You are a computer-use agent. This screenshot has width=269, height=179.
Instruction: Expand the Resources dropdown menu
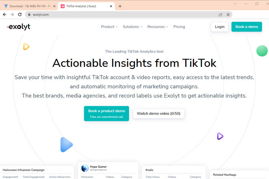click(158, 27)
